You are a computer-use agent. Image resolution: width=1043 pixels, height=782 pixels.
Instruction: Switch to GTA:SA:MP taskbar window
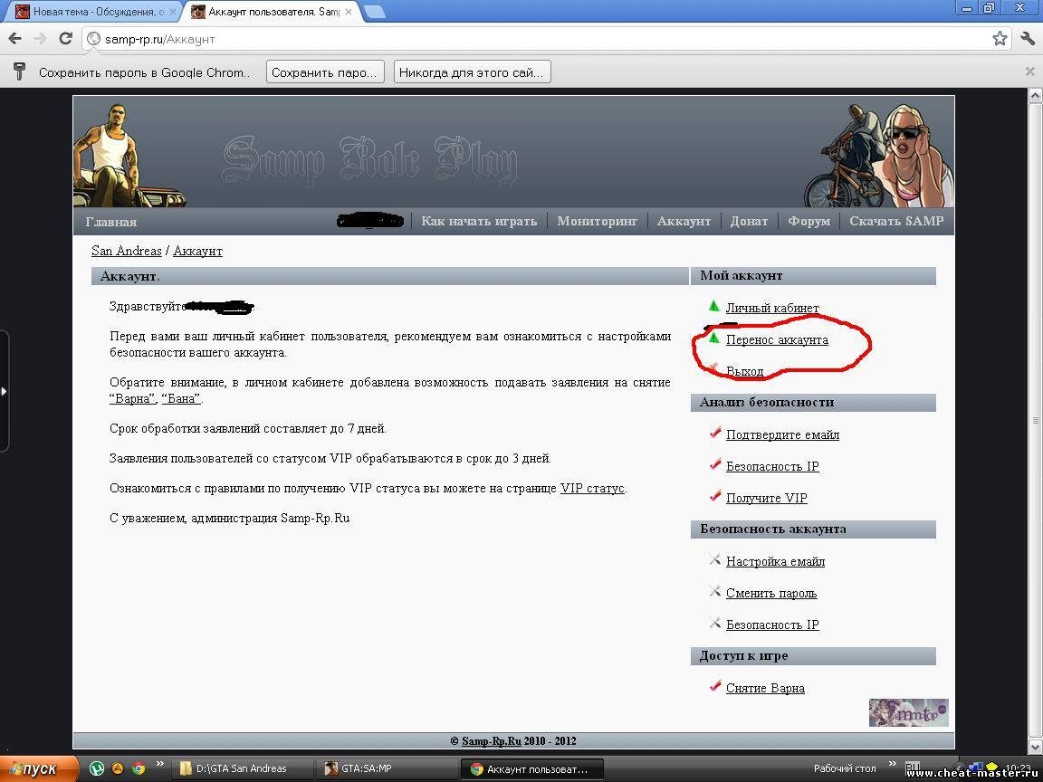click(x=387, y=768)
